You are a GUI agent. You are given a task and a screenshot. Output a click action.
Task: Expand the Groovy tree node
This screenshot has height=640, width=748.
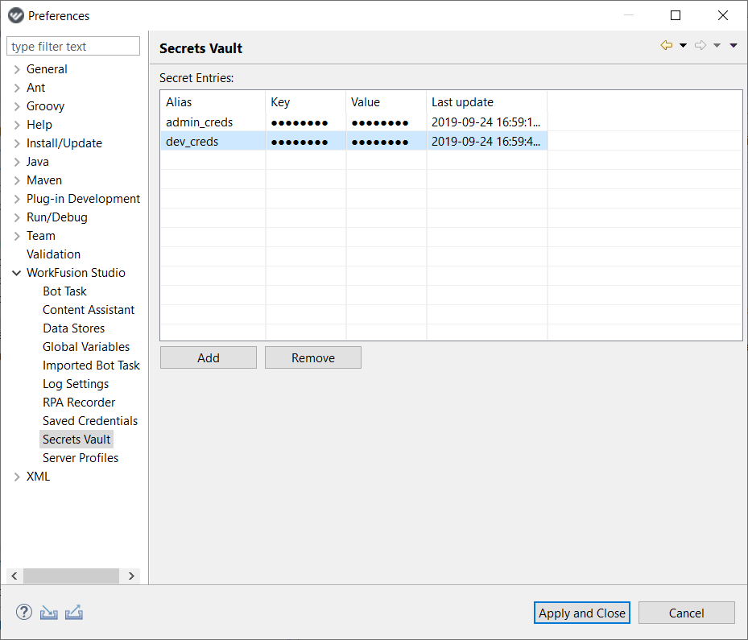[17, 106]
